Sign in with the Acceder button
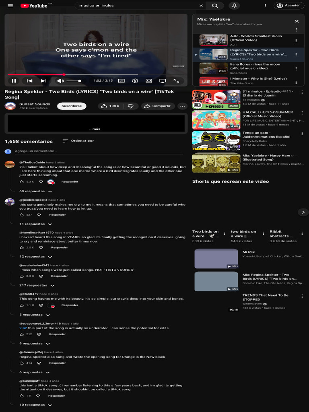The image size is (309, 412). [x=289, y=6]
